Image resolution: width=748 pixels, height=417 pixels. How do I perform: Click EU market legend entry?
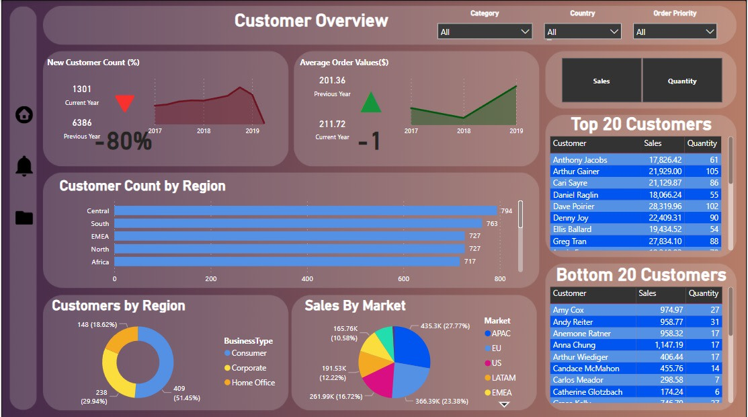pos(493,348)
